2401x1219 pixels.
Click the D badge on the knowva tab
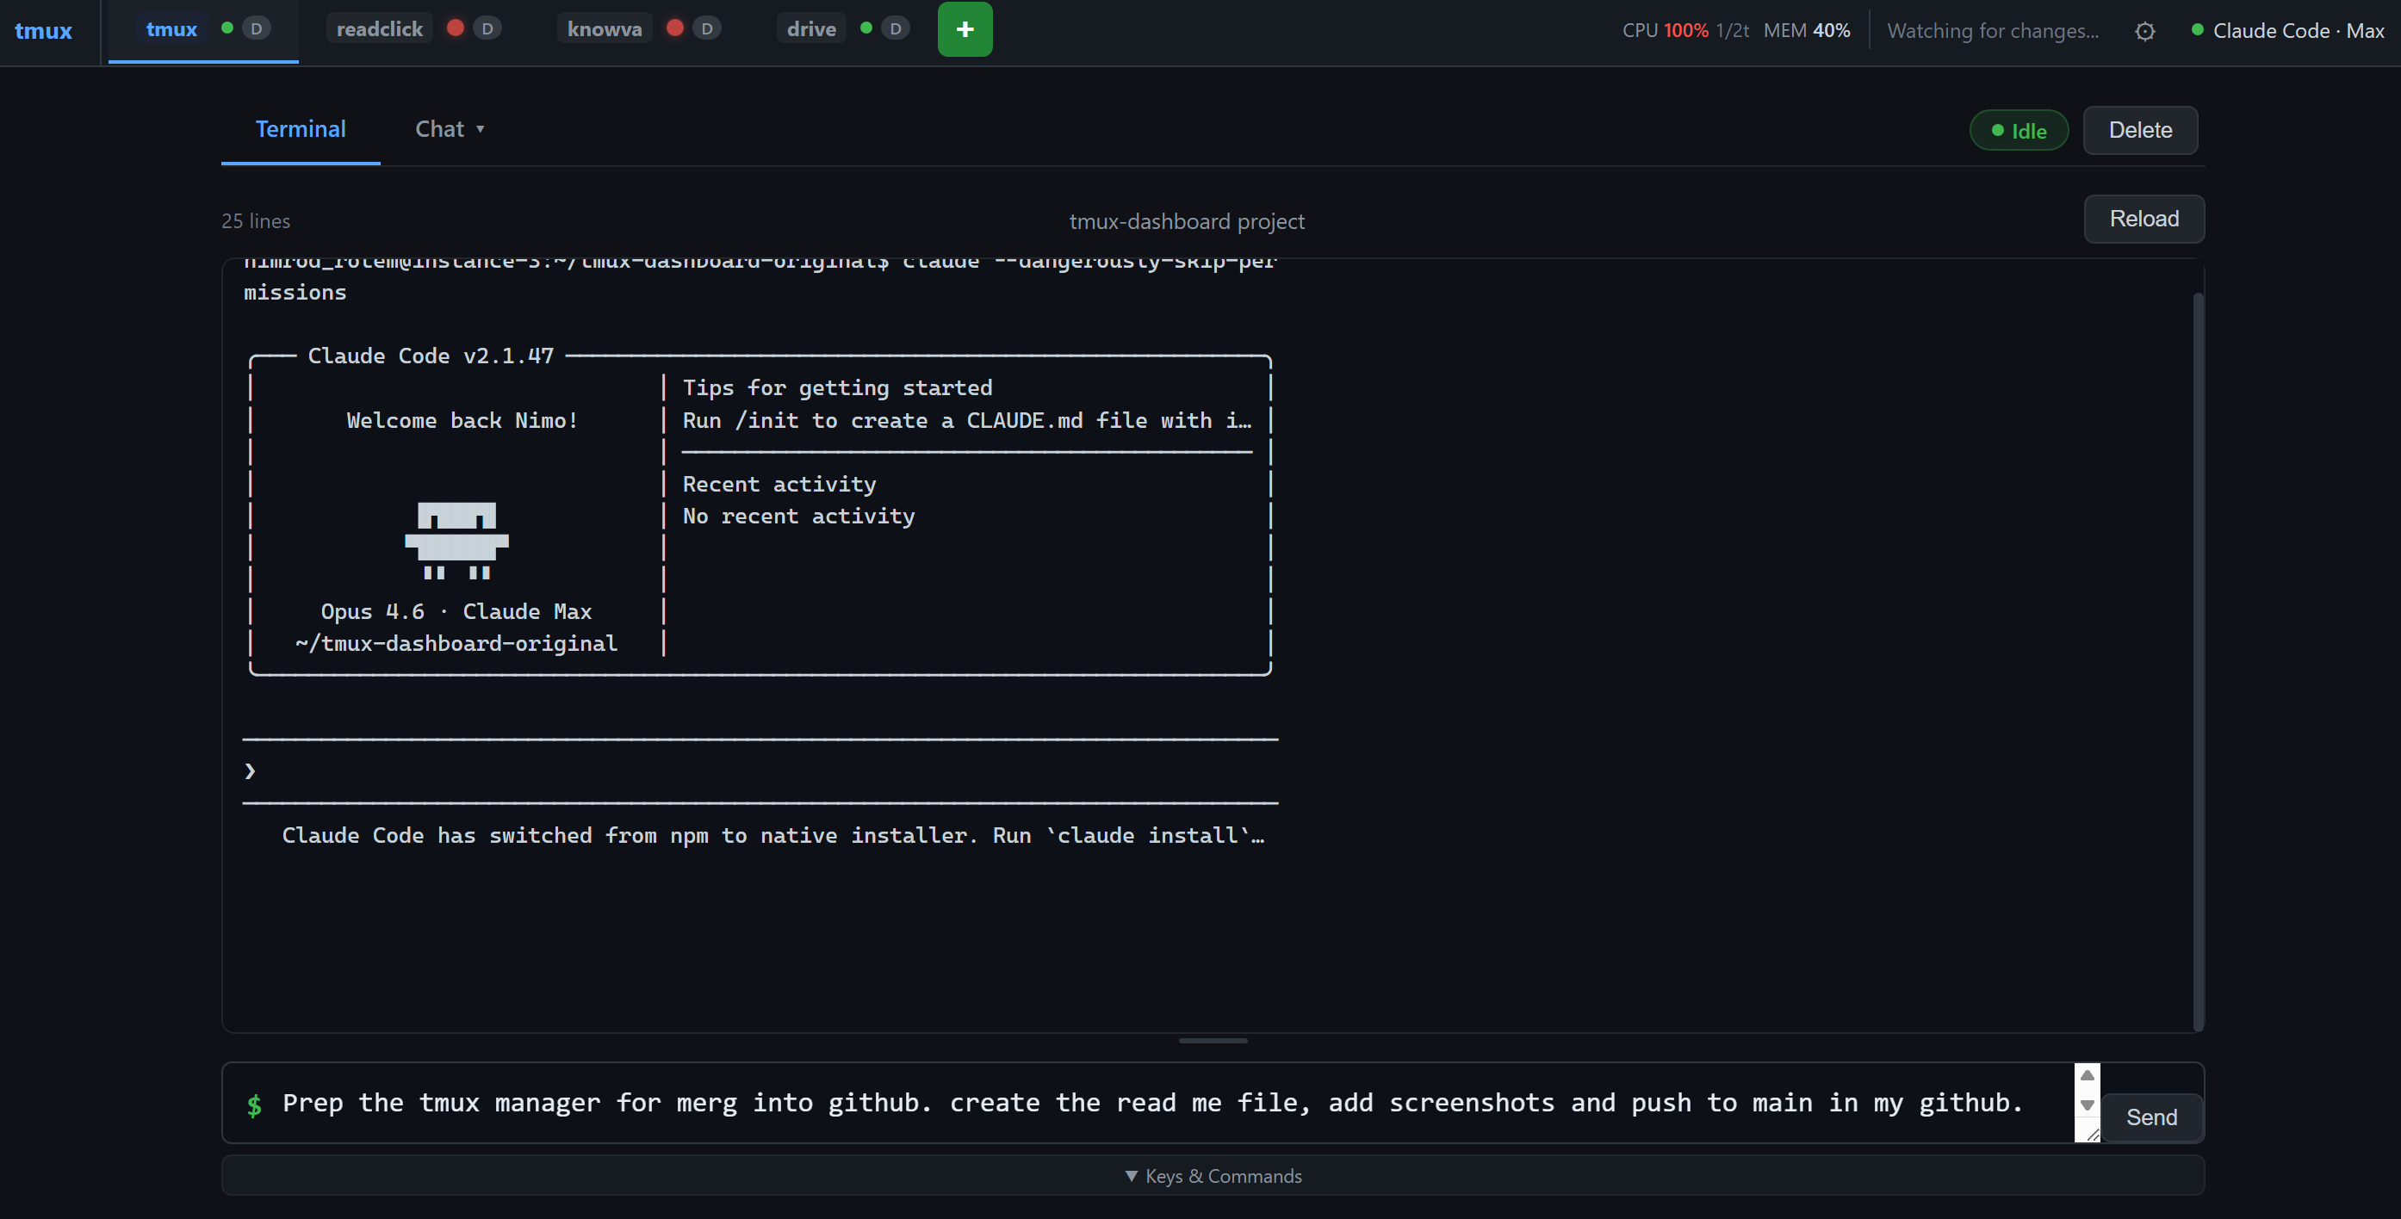click(706, 27)
